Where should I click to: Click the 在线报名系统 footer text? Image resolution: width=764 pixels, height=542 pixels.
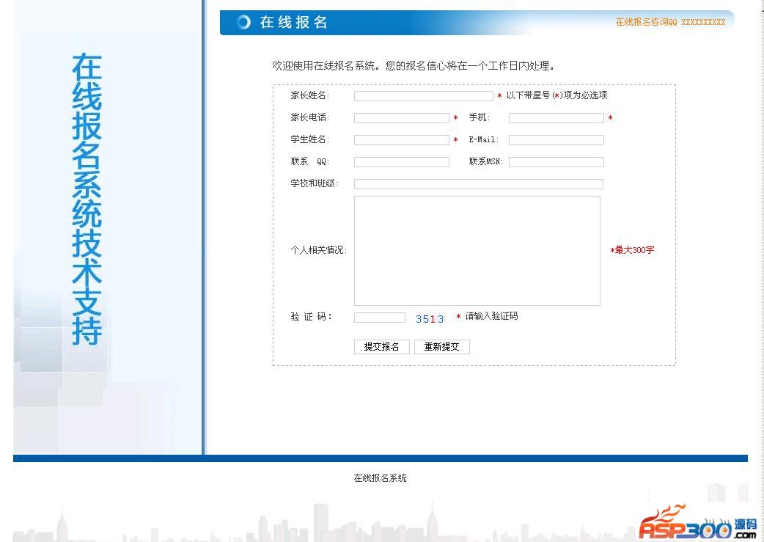click(380, 478)
